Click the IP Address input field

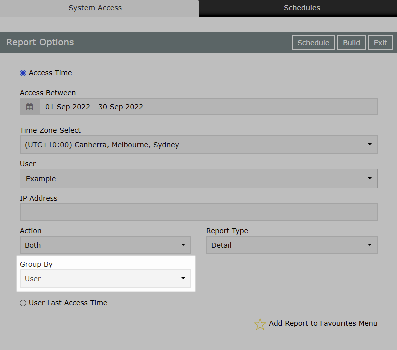tap(199, 212)
